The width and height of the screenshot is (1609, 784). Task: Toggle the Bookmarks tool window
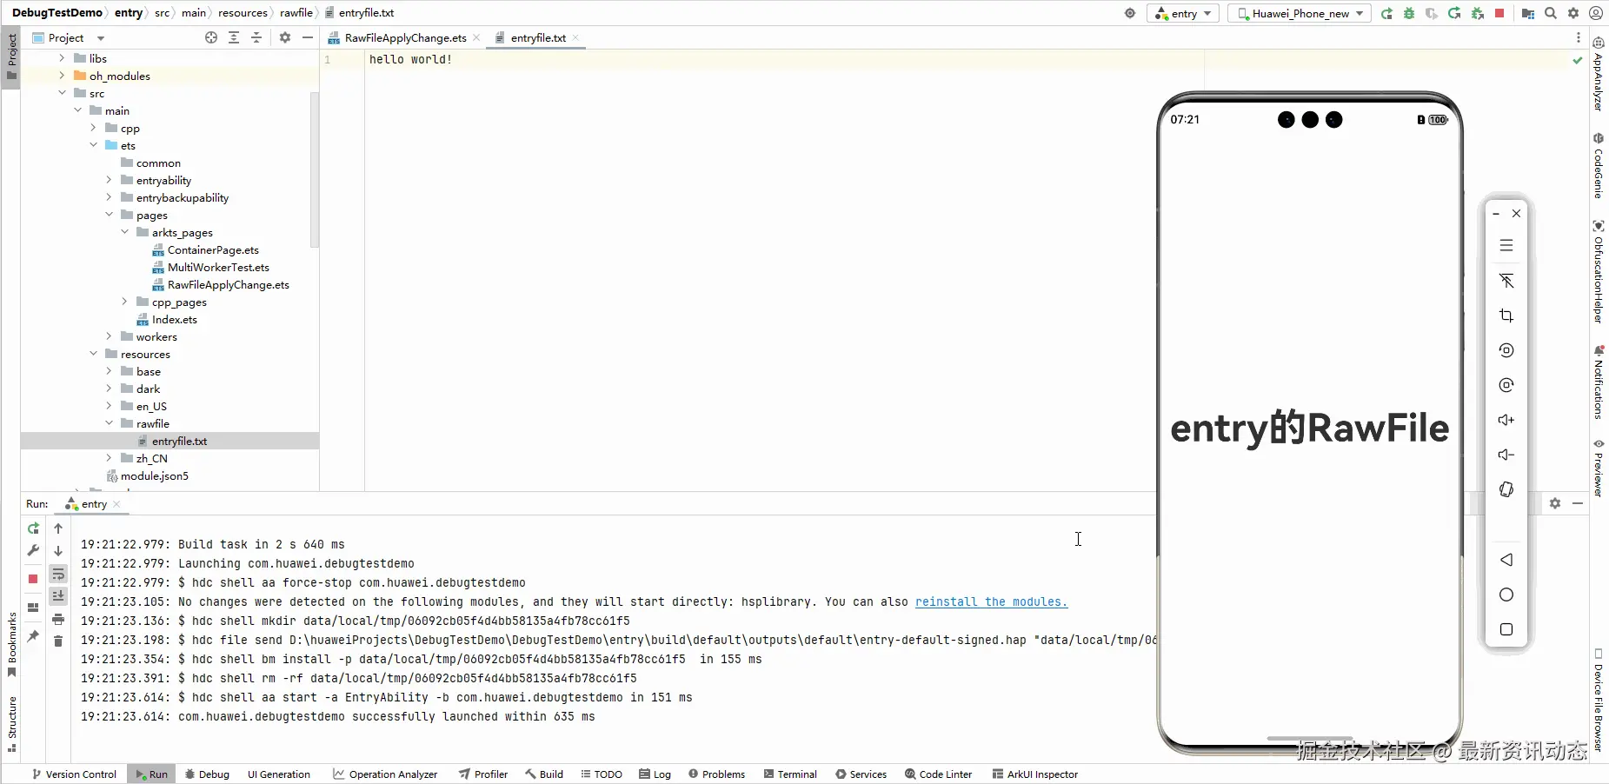click(x=11, y=644)
